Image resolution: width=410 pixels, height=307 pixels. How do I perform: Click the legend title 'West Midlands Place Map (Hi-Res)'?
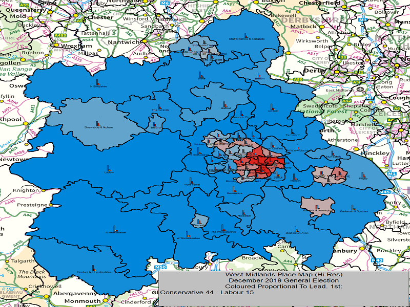(284, 275)
